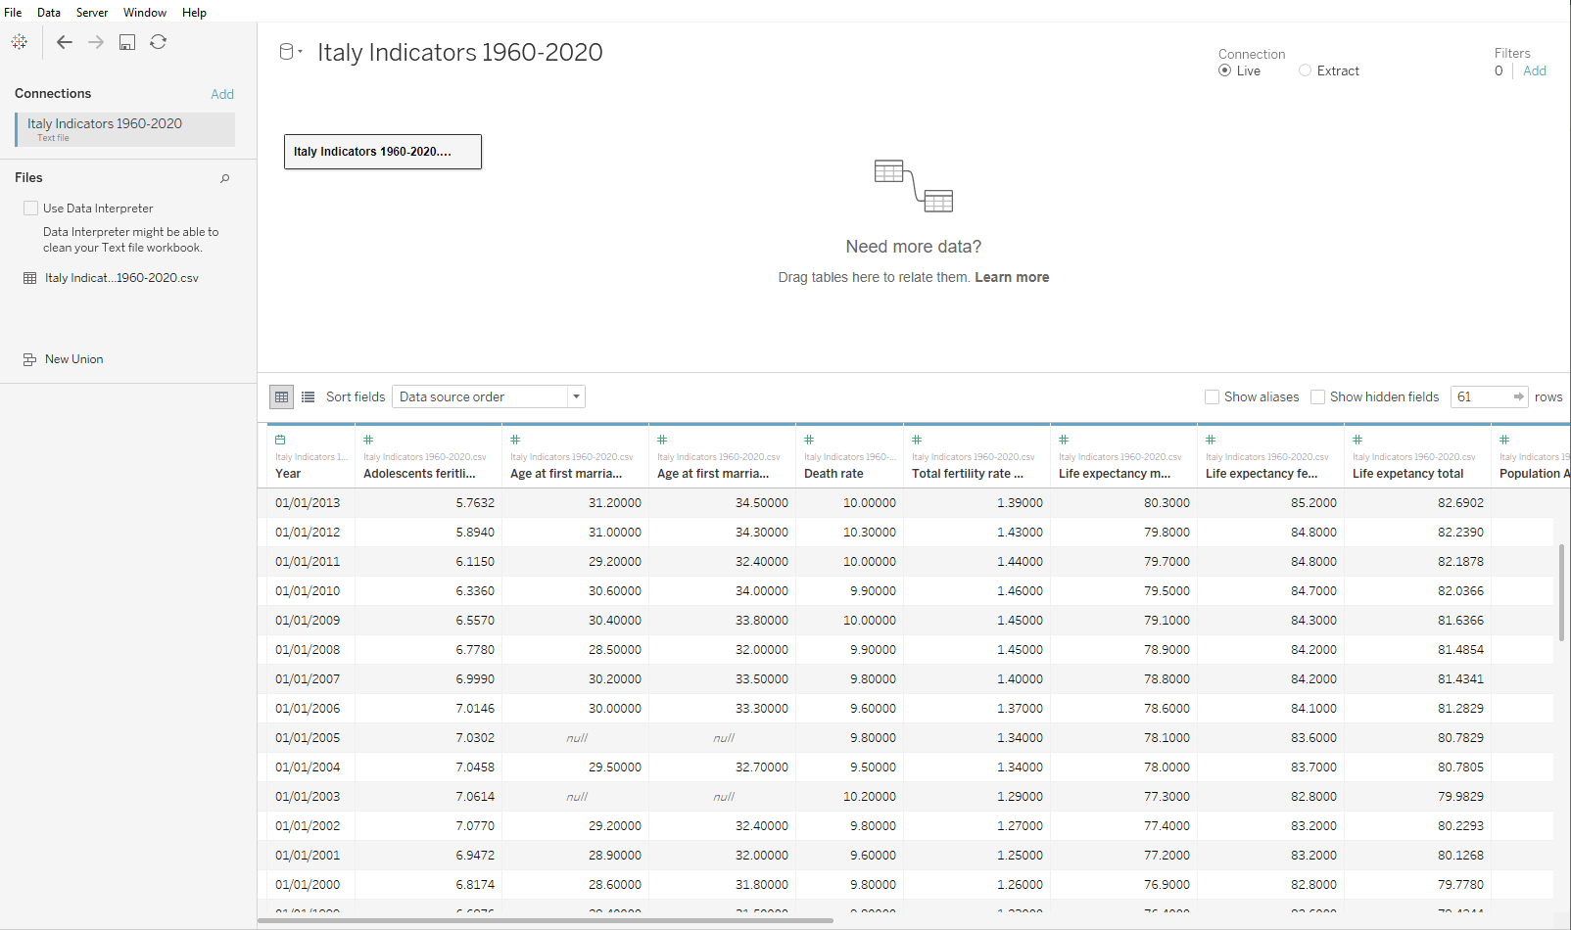Click the back arrow in toolbar

(65, 42)
